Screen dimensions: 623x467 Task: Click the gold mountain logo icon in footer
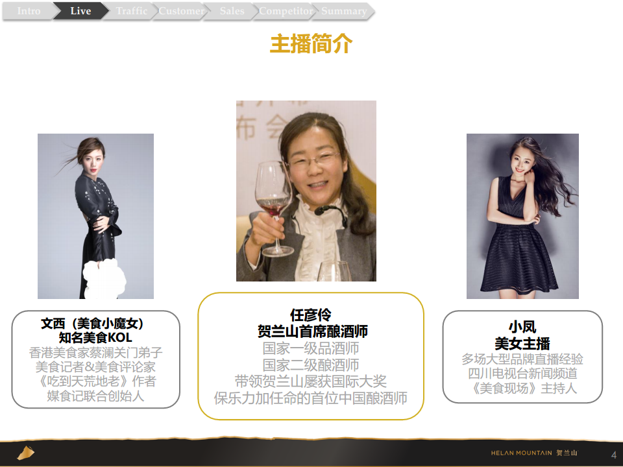(x=25, y=453)
